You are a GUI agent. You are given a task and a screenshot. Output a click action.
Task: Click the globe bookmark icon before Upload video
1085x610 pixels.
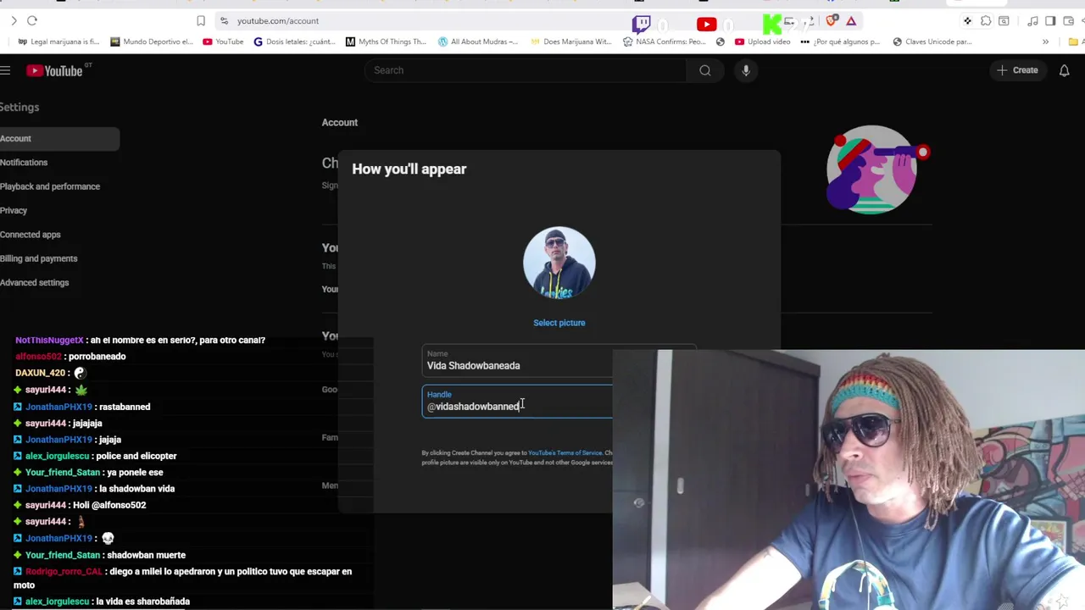tap(721, 42)
